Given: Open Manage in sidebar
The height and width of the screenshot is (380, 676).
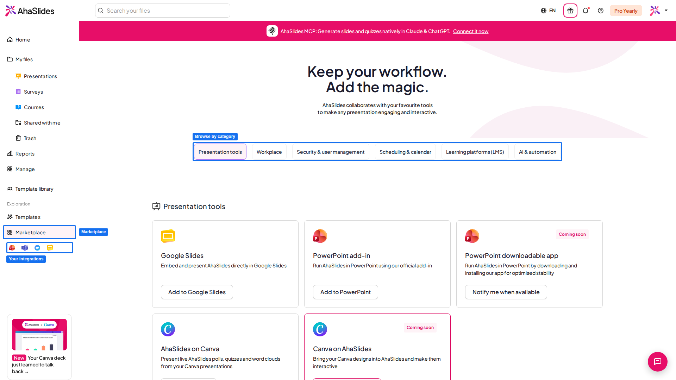Looking at the screenshot, I should pyautogui.click(x=39, y=169).
